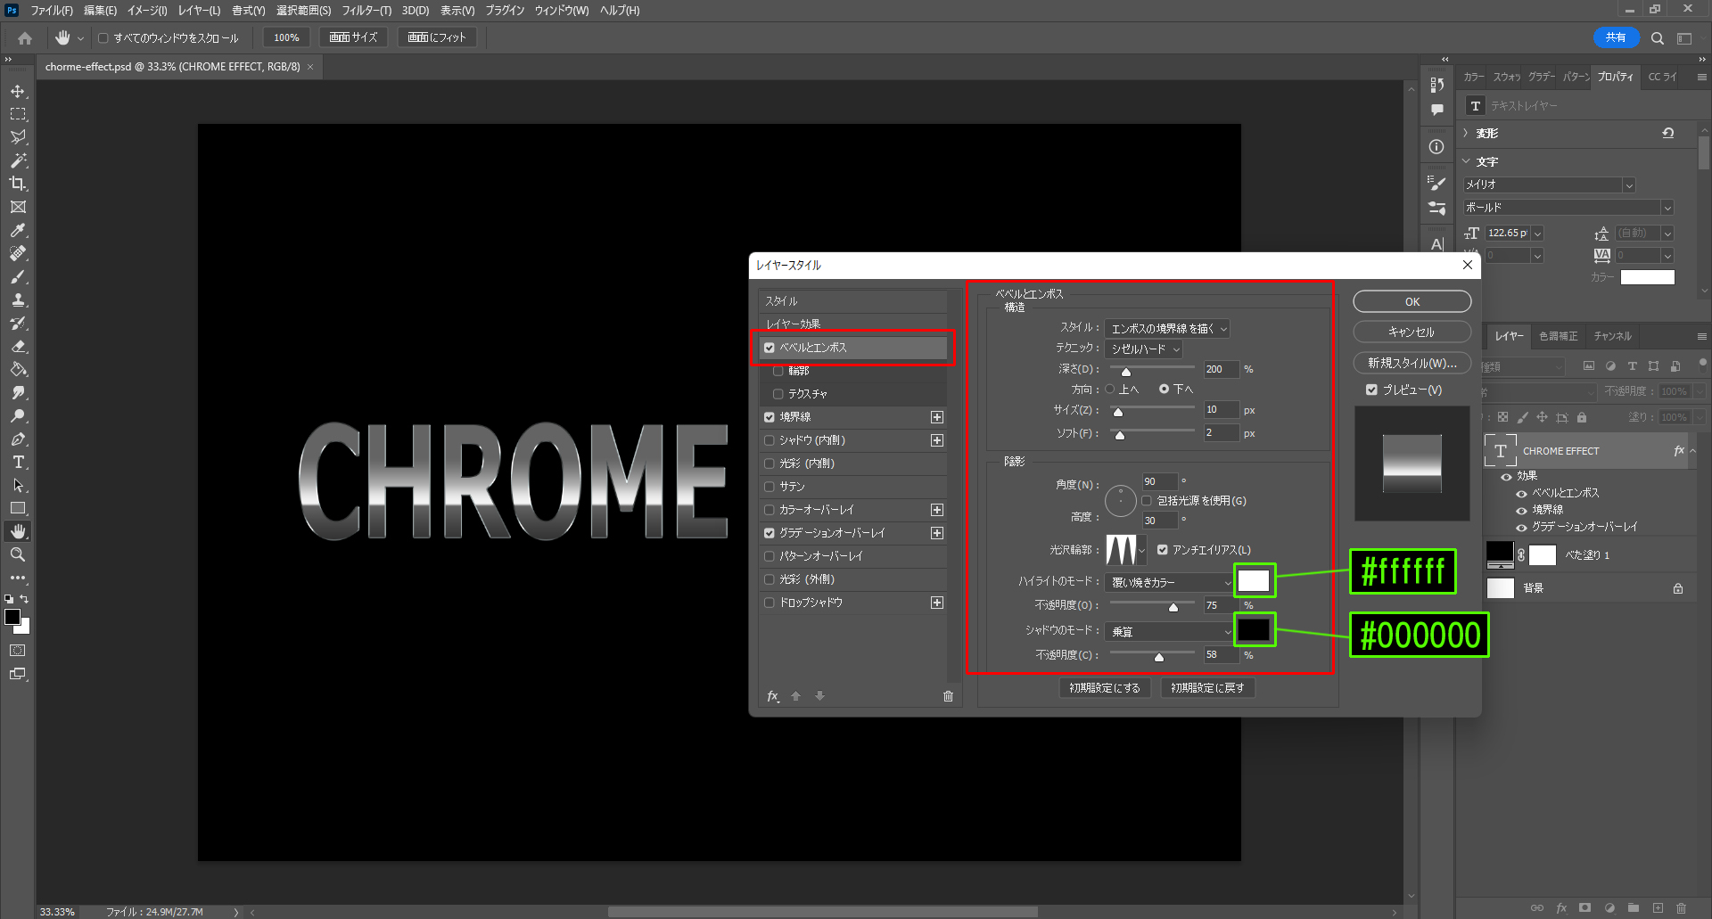Select the Zoom tool in toolbar
The height and width of the screenshot is (919, 1712).
pyautogui.click(x=18, y=554)
